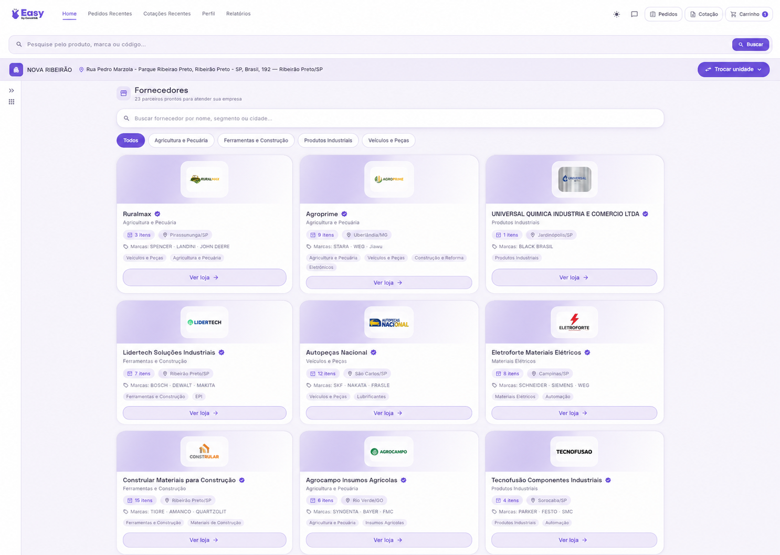780x555 pixels.
Task: Toggle the light/dark theme sun icon
Action: pyautogui.click(x=617, y=14)
